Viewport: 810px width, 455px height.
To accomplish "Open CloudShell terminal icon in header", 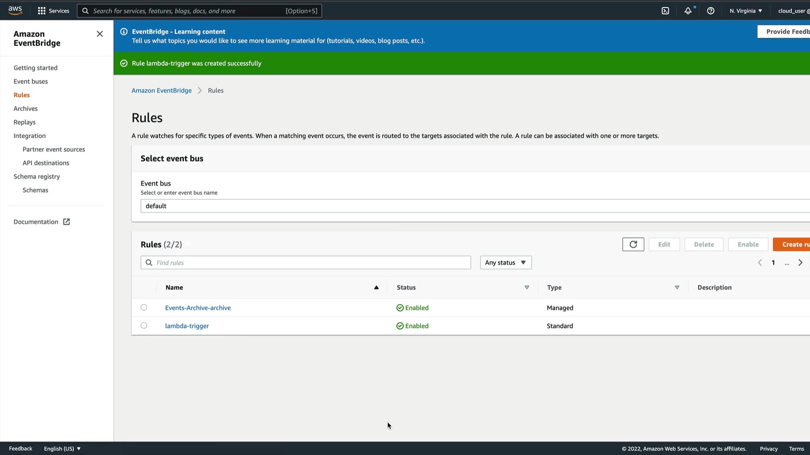I will [x=665, y=11].
